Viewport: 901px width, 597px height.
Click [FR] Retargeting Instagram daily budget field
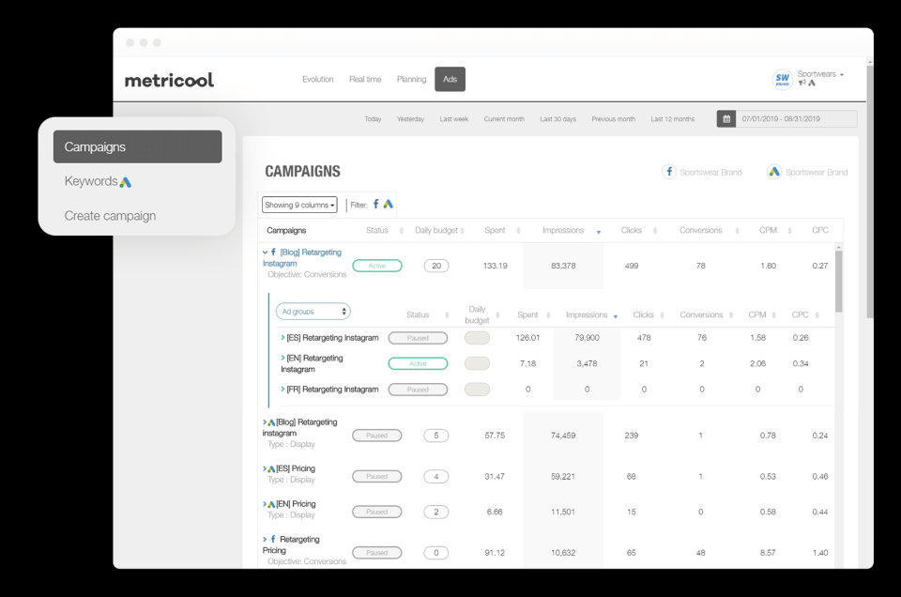click(477, 390)
